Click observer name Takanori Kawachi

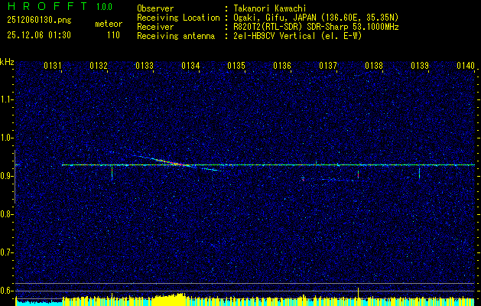pos(270,8)
